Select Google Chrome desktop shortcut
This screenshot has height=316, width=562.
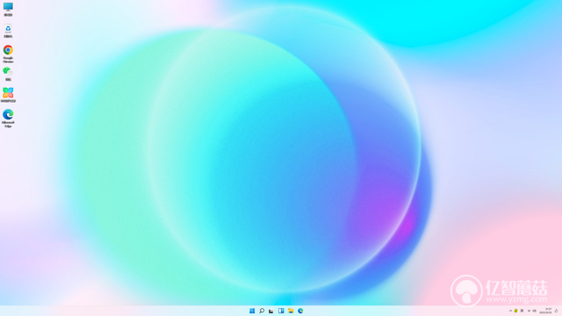pos(8,54)
